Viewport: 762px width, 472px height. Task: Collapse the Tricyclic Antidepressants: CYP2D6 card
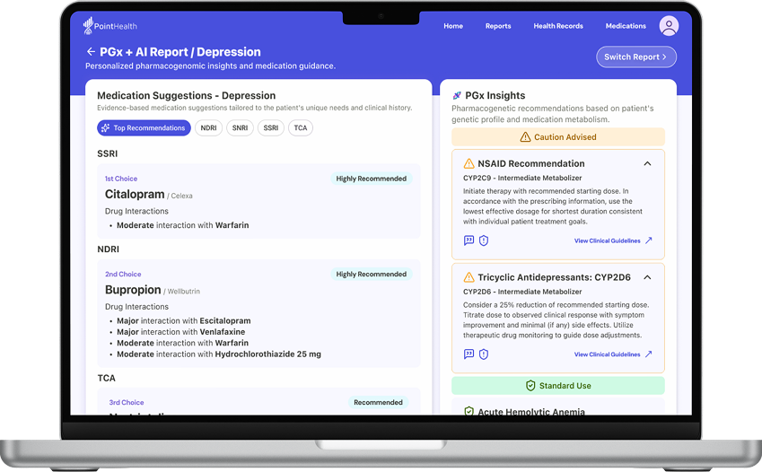[x=647, y=277]
